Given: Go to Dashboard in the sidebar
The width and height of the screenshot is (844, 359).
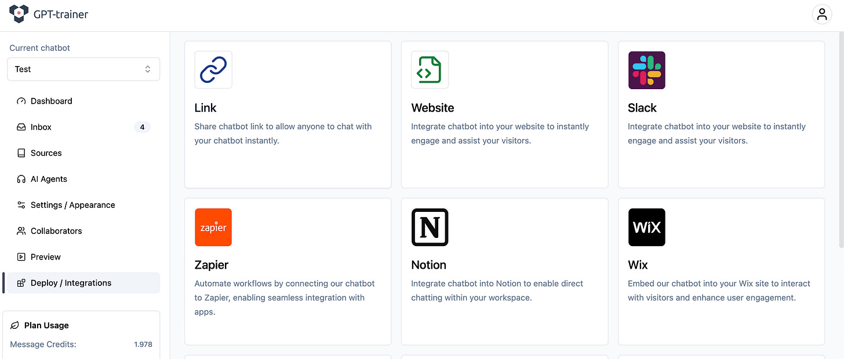Looking at the screenshot, I should (x=82, y=101).
